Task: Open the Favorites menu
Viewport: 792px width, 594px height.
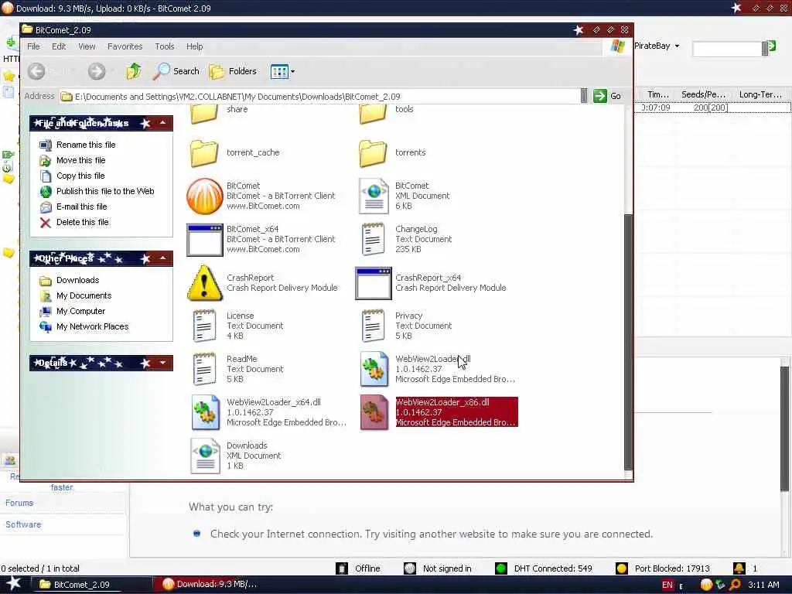Action: coord(125,46)
